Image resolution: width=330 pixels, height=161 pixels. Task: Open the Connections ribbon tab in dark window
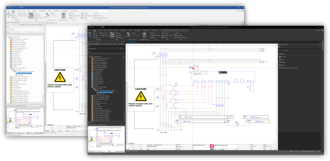point(123,30)
